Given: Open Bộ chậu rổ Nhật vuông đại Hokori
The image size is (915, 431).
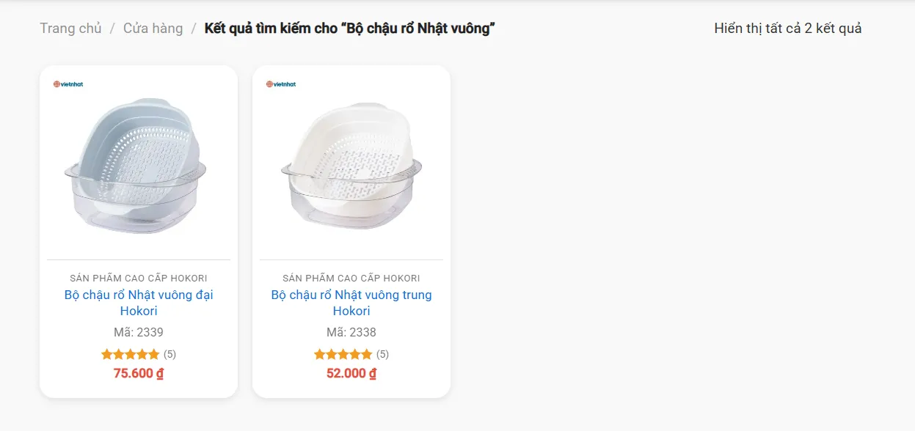Looking at the screenshot, I should 139,303.
